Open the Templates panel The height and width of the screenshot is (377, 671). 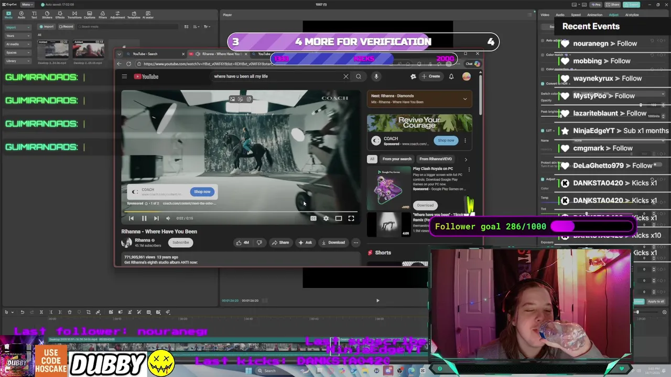[134, 15]
